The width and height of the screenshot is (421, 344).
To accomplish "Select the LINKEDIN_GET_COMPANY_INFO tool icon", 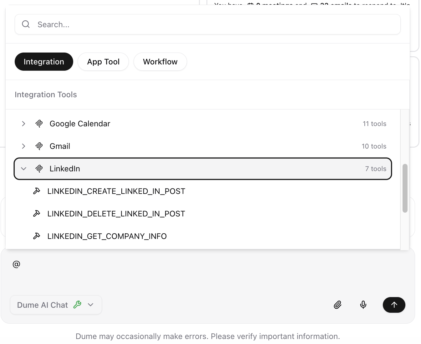I will [37, 236].
